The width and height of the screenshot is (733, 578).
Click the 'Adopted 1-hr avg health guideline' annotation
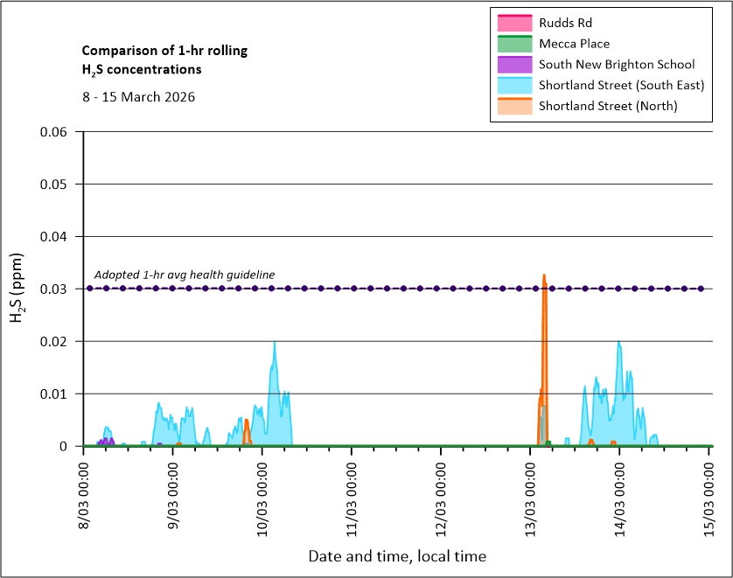185,275
